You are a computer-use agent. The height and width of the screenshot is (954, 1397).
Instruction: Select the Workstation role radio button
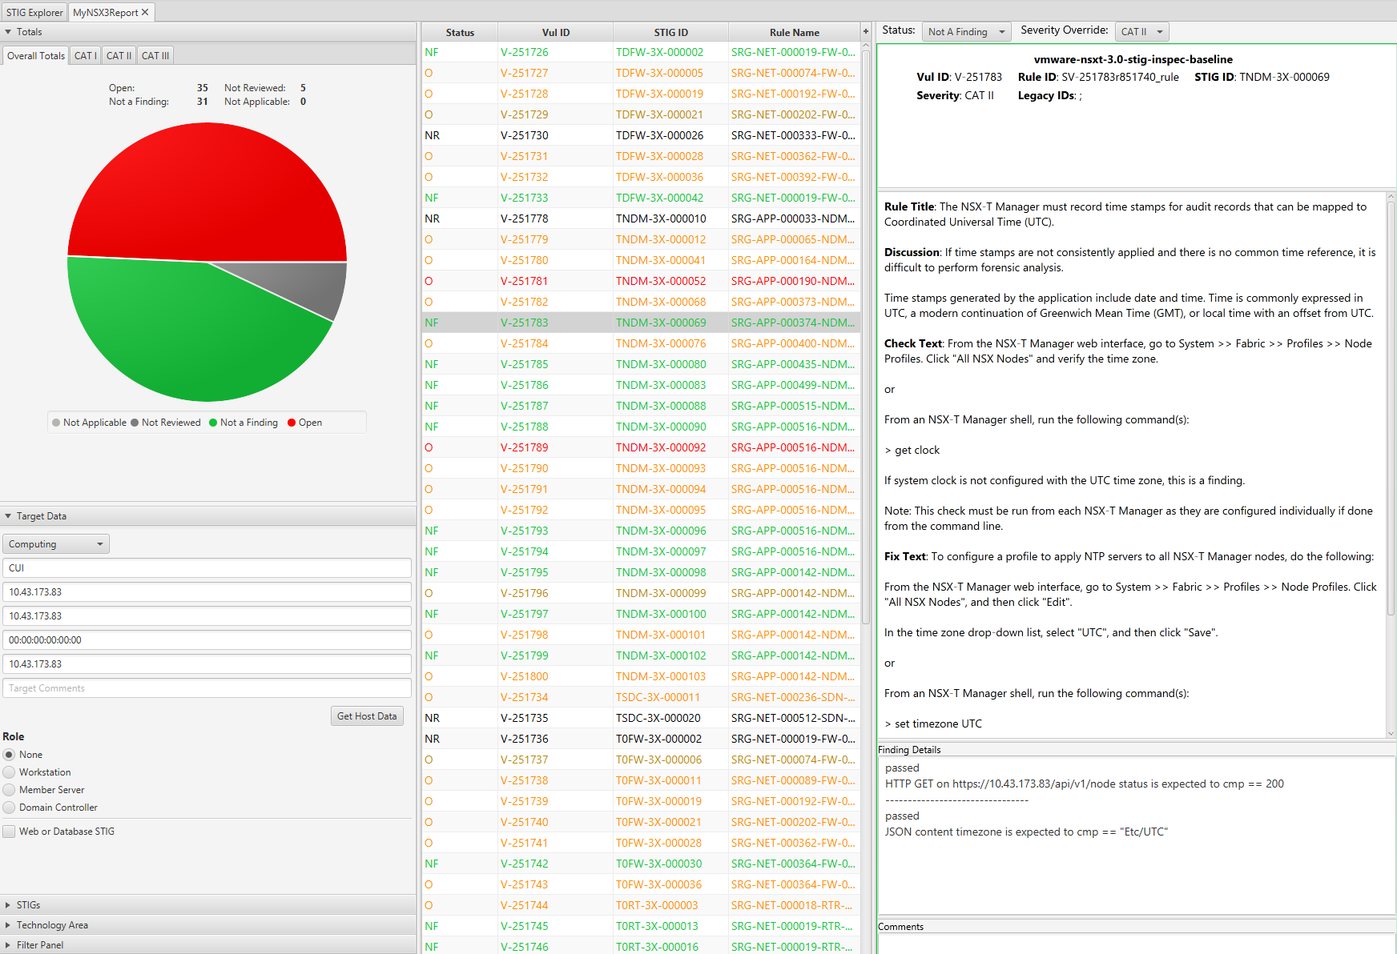coord(10,772)
